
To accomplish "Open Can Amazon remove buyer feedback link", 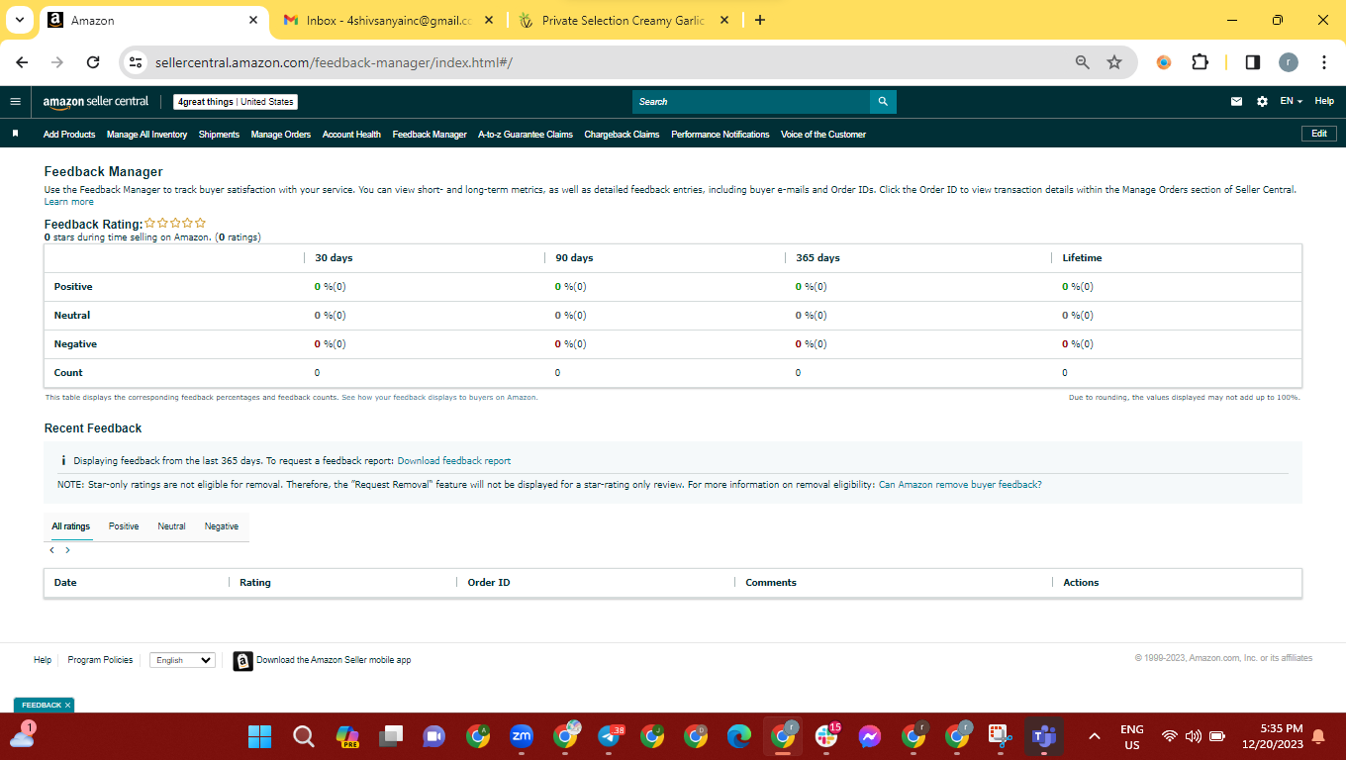I will point(960,485).
